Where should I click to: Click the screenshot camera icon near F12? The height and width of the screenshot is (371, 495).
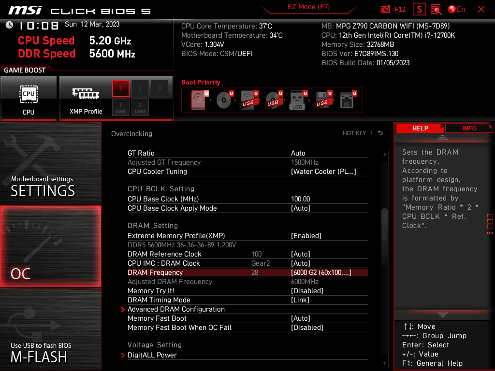[x=385, y=9]
